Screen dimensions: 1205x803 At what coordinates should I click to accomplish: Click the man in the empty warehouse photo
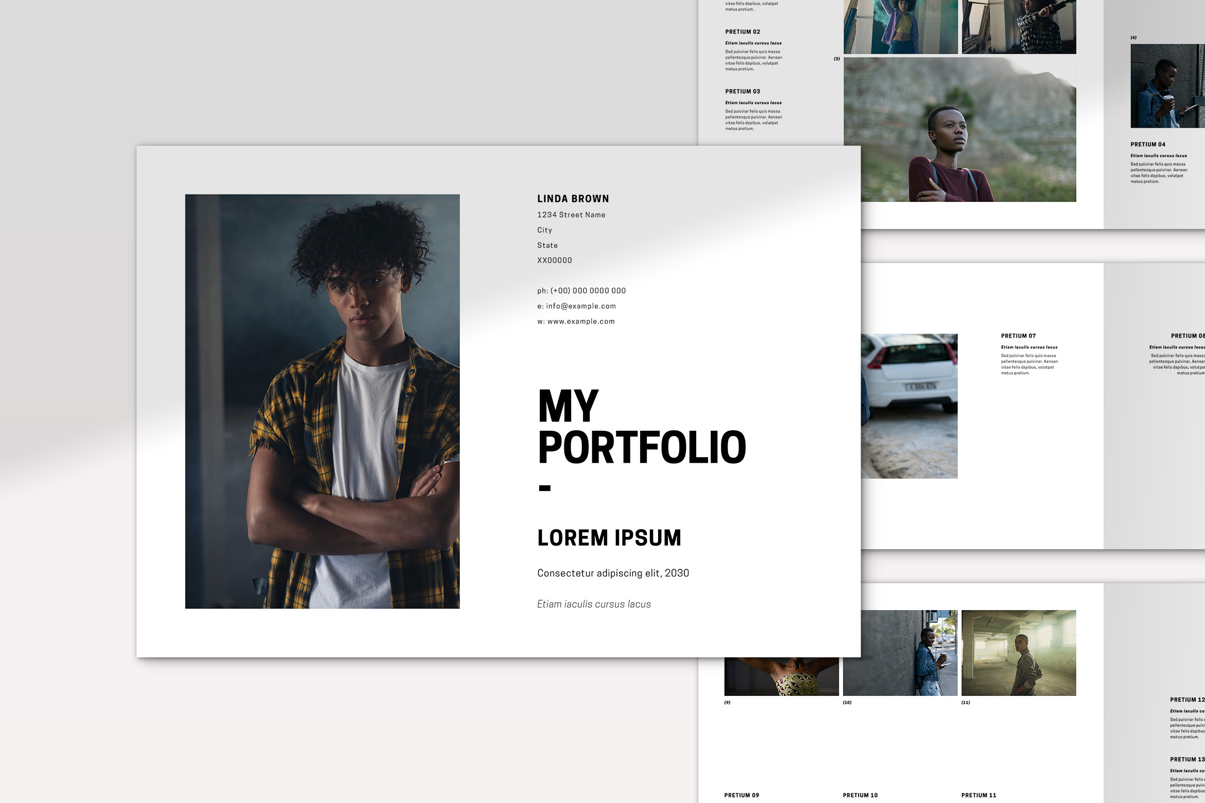point(1019,653)
